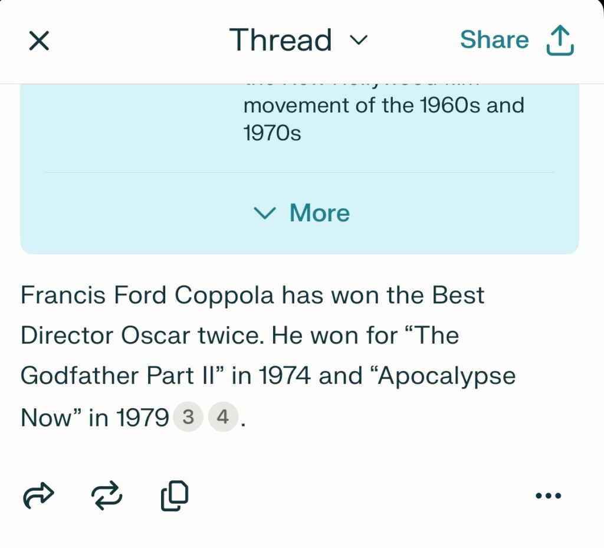Image resolution: width=604 pixels, height=548 pixels.
Task: Open the three-dot more options menu
Action: point(549,496)
